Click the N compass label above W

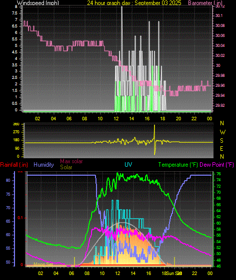222,123
